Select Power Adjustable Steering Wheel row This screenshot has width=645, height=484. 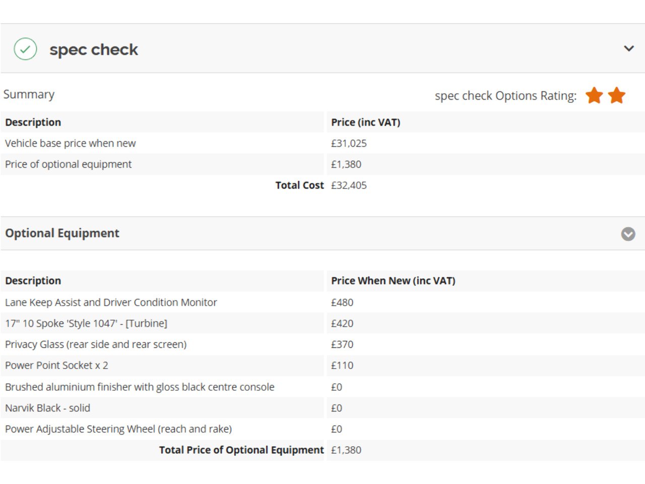(x=118, y=429)
